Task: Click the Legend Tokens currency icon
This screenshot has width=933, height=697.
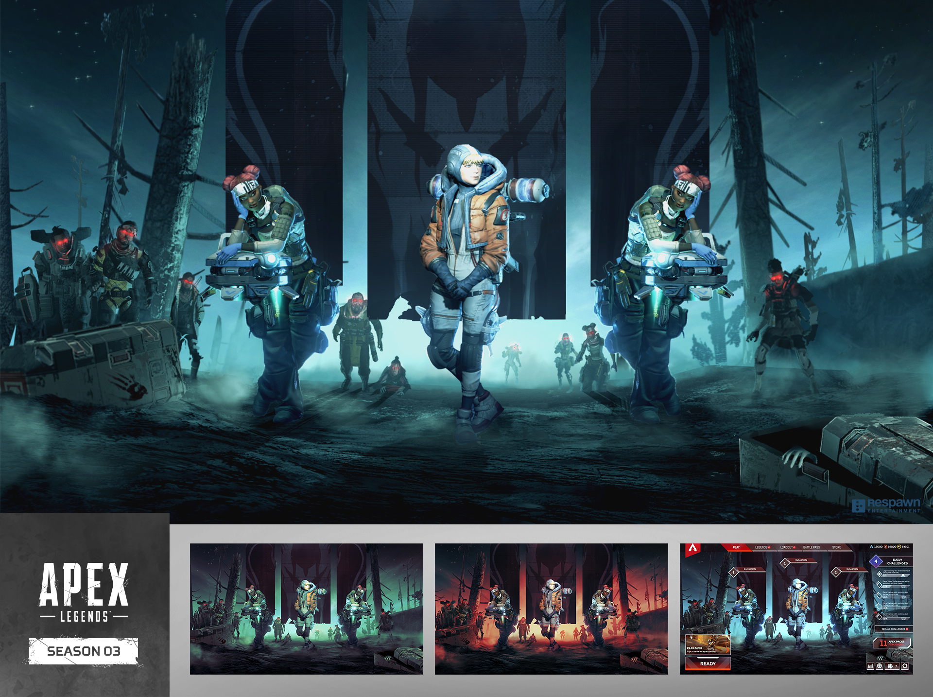Action: 885,547
